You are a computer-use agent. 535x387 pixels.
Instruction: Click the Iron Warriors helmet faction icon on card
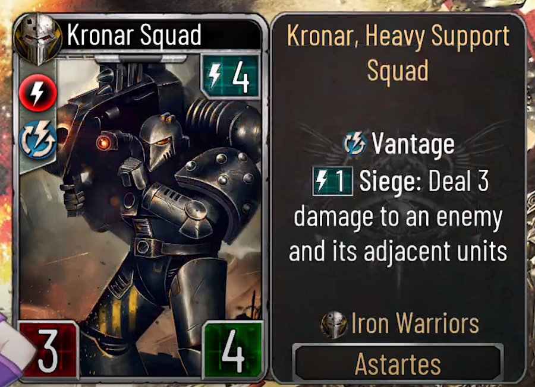point(38,38)
